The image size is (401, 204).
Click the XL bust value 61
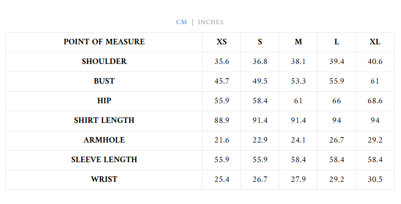[x=375, y=81]
